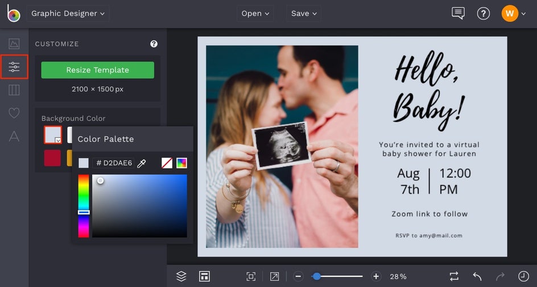This screenshot has width=537, height=287.
Task: Click the Resize Template button
Action: [97, 70]
